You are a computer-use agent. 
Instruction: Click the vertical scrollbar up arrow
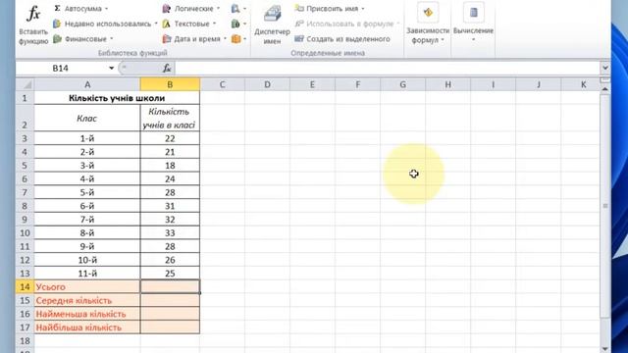tap(605, 89)
